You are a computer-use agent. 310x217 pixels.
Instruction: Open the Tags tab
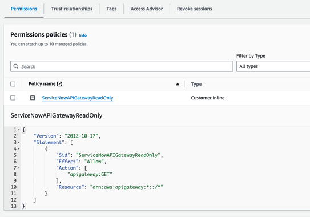111,9
